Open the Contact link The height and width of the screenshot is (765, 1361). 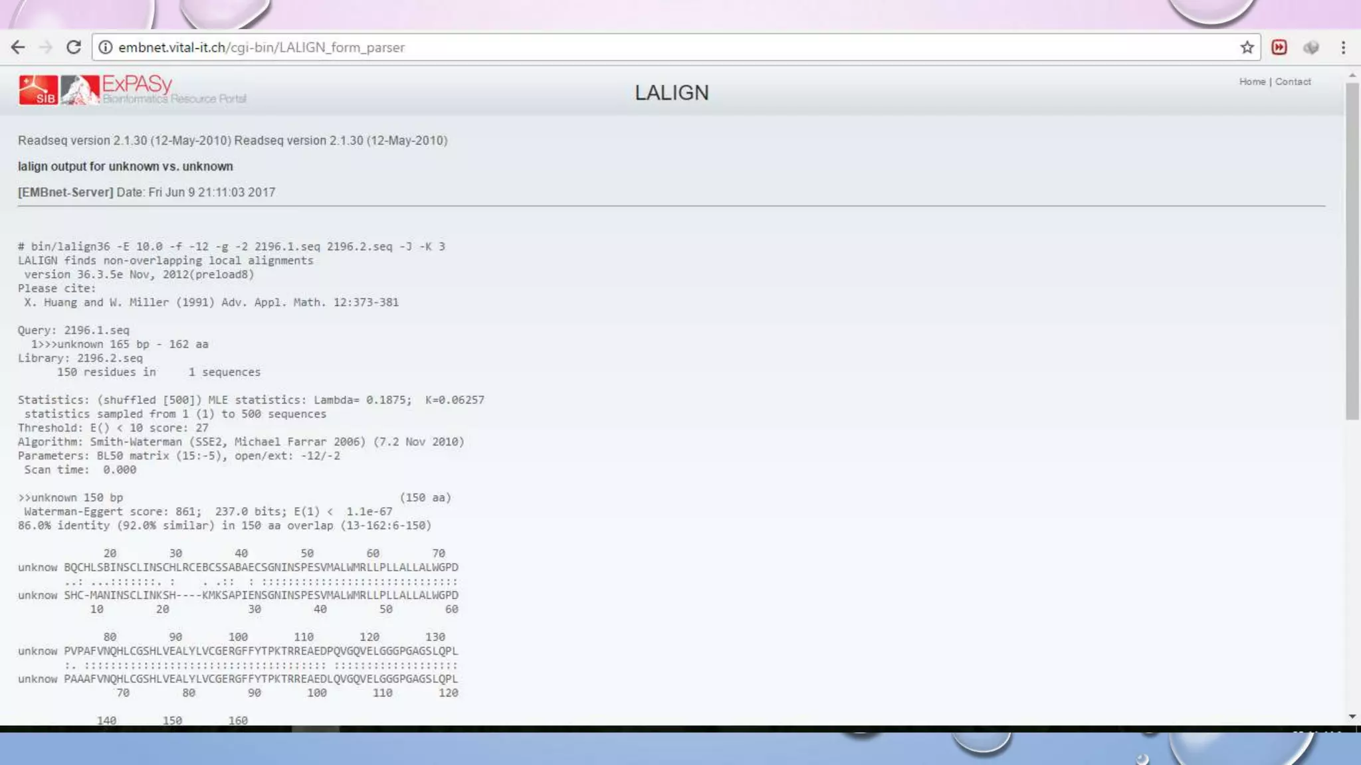point(1293,82)
